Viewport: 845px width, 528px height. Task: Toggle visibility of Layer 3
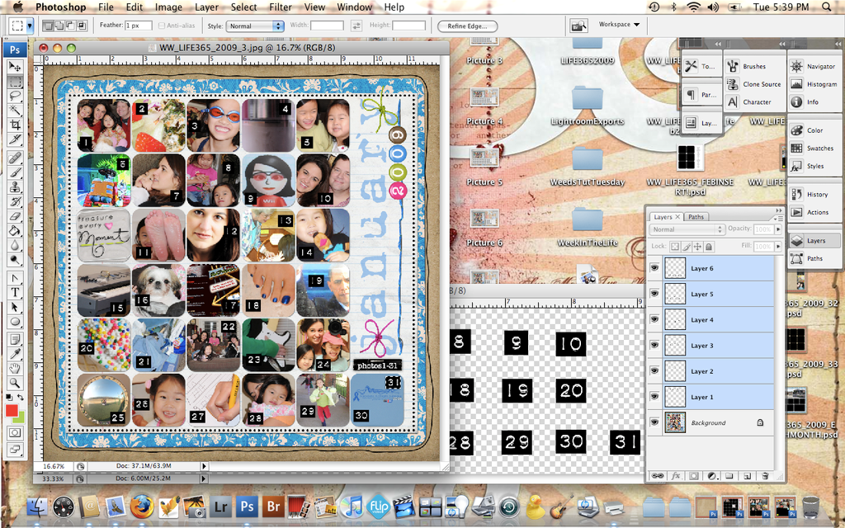tap(654, 346)
